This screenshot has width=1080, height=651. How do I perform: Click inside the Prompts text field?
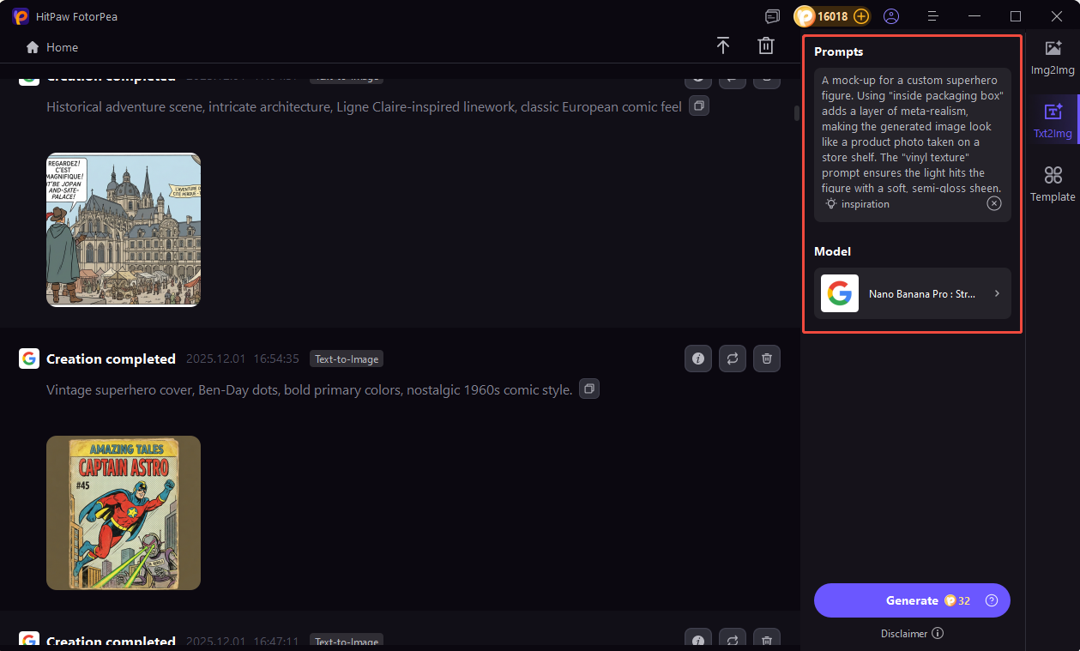pyautogui.click(x=911, y=133)
